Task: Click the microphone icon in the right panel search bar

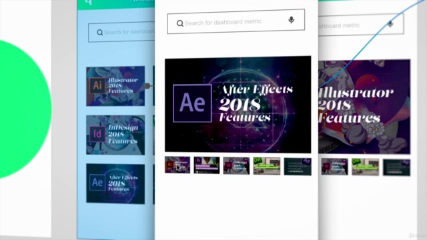Action: 390,24
